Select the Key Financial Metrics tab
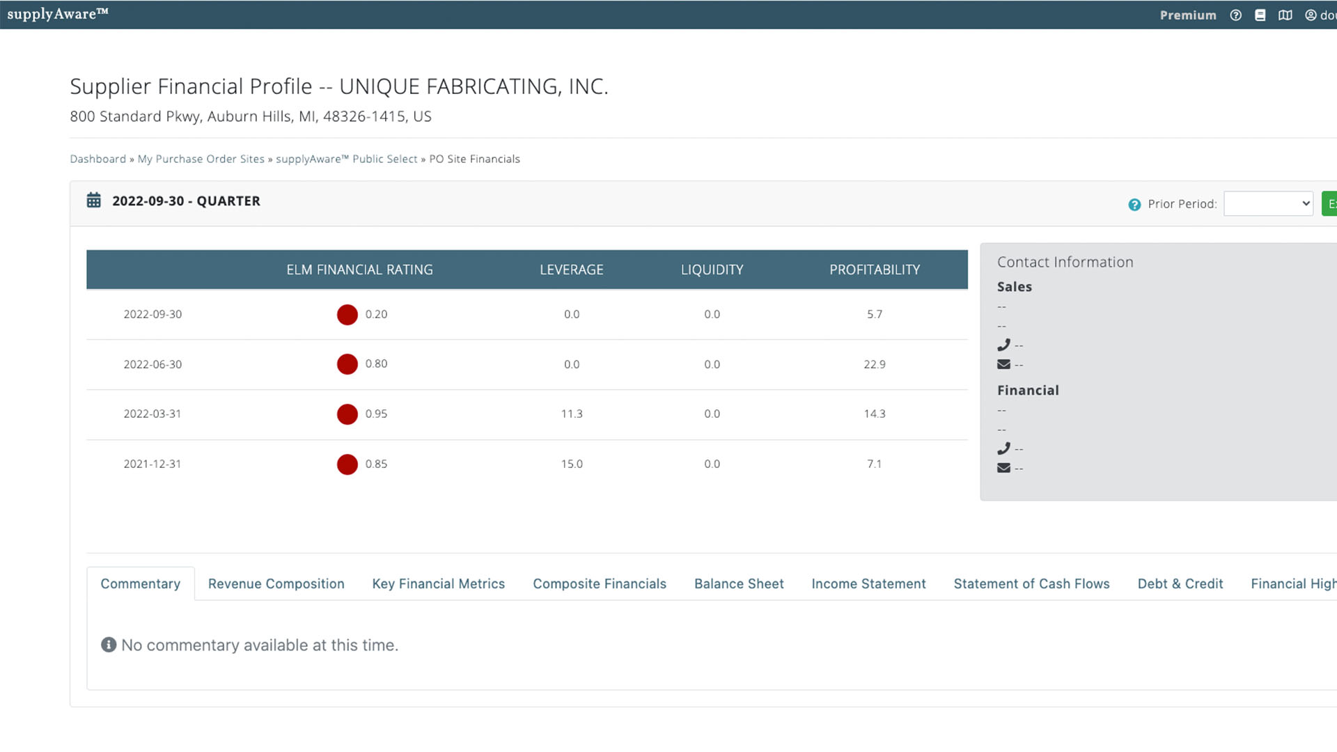1337x752 pixels. (x=438, y=583)
